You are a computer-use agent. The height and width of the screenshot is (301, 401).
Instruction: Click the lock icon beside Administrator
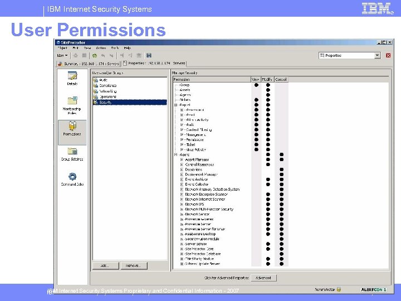point(339,289)
